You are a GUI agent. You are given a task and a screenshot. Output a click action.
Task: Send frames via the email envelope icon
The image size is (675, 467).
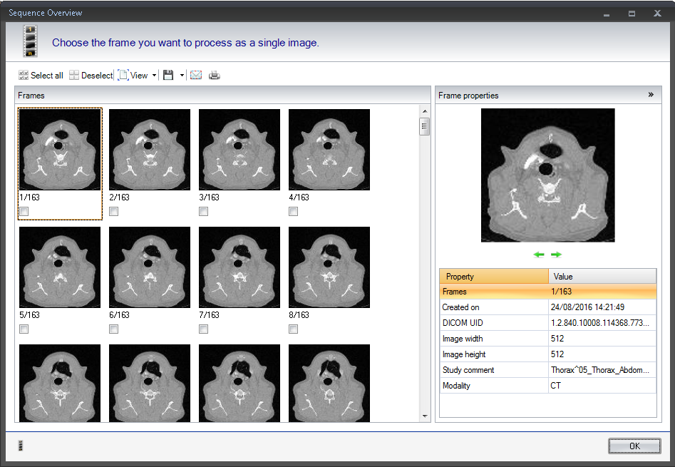pyautogui.click(x=195, y=76)
